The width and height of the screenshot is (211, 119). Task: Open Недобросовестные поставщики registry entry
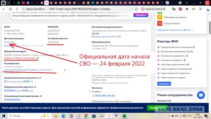coord(176,47)
